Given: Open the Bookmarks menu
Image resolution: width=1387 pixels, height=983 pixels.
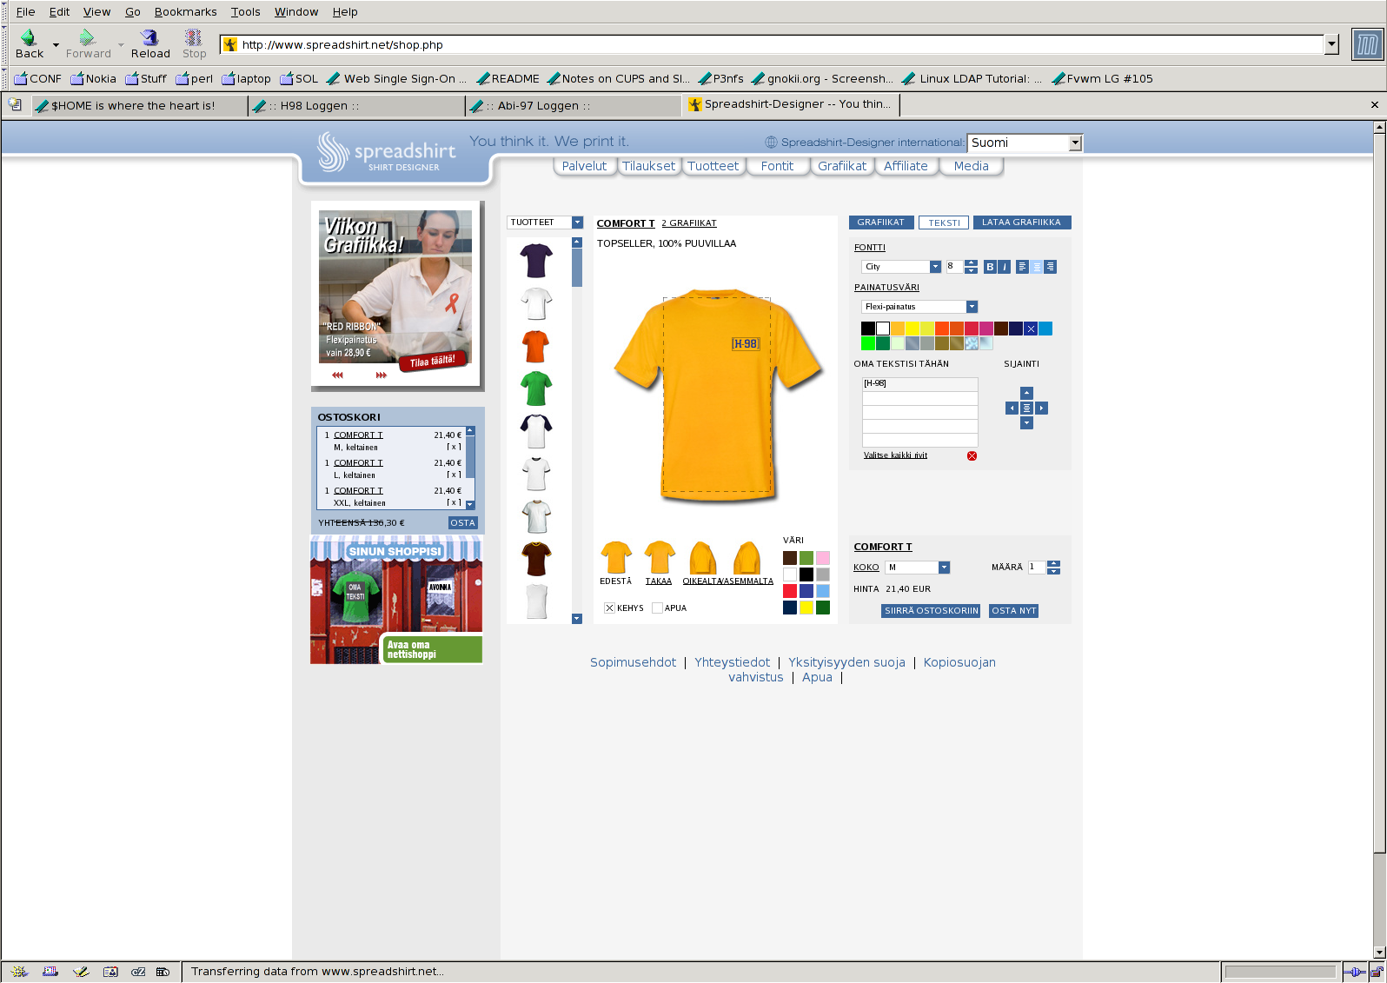Looking at the screenshot, I should click(185, 11).
